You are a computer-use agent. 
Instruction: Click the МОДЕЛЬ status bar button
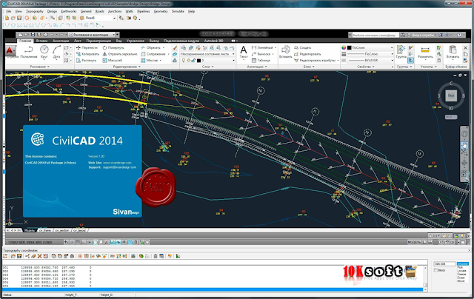[x=414, y=242]
